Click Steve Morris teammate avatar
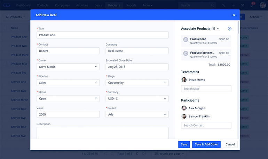Screen dimensions: 268x159 tap(184, 80)
